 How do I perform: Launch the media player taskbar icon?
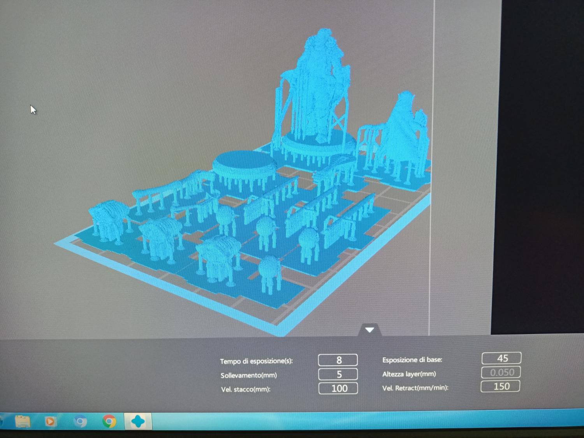[x=50, y=421]
